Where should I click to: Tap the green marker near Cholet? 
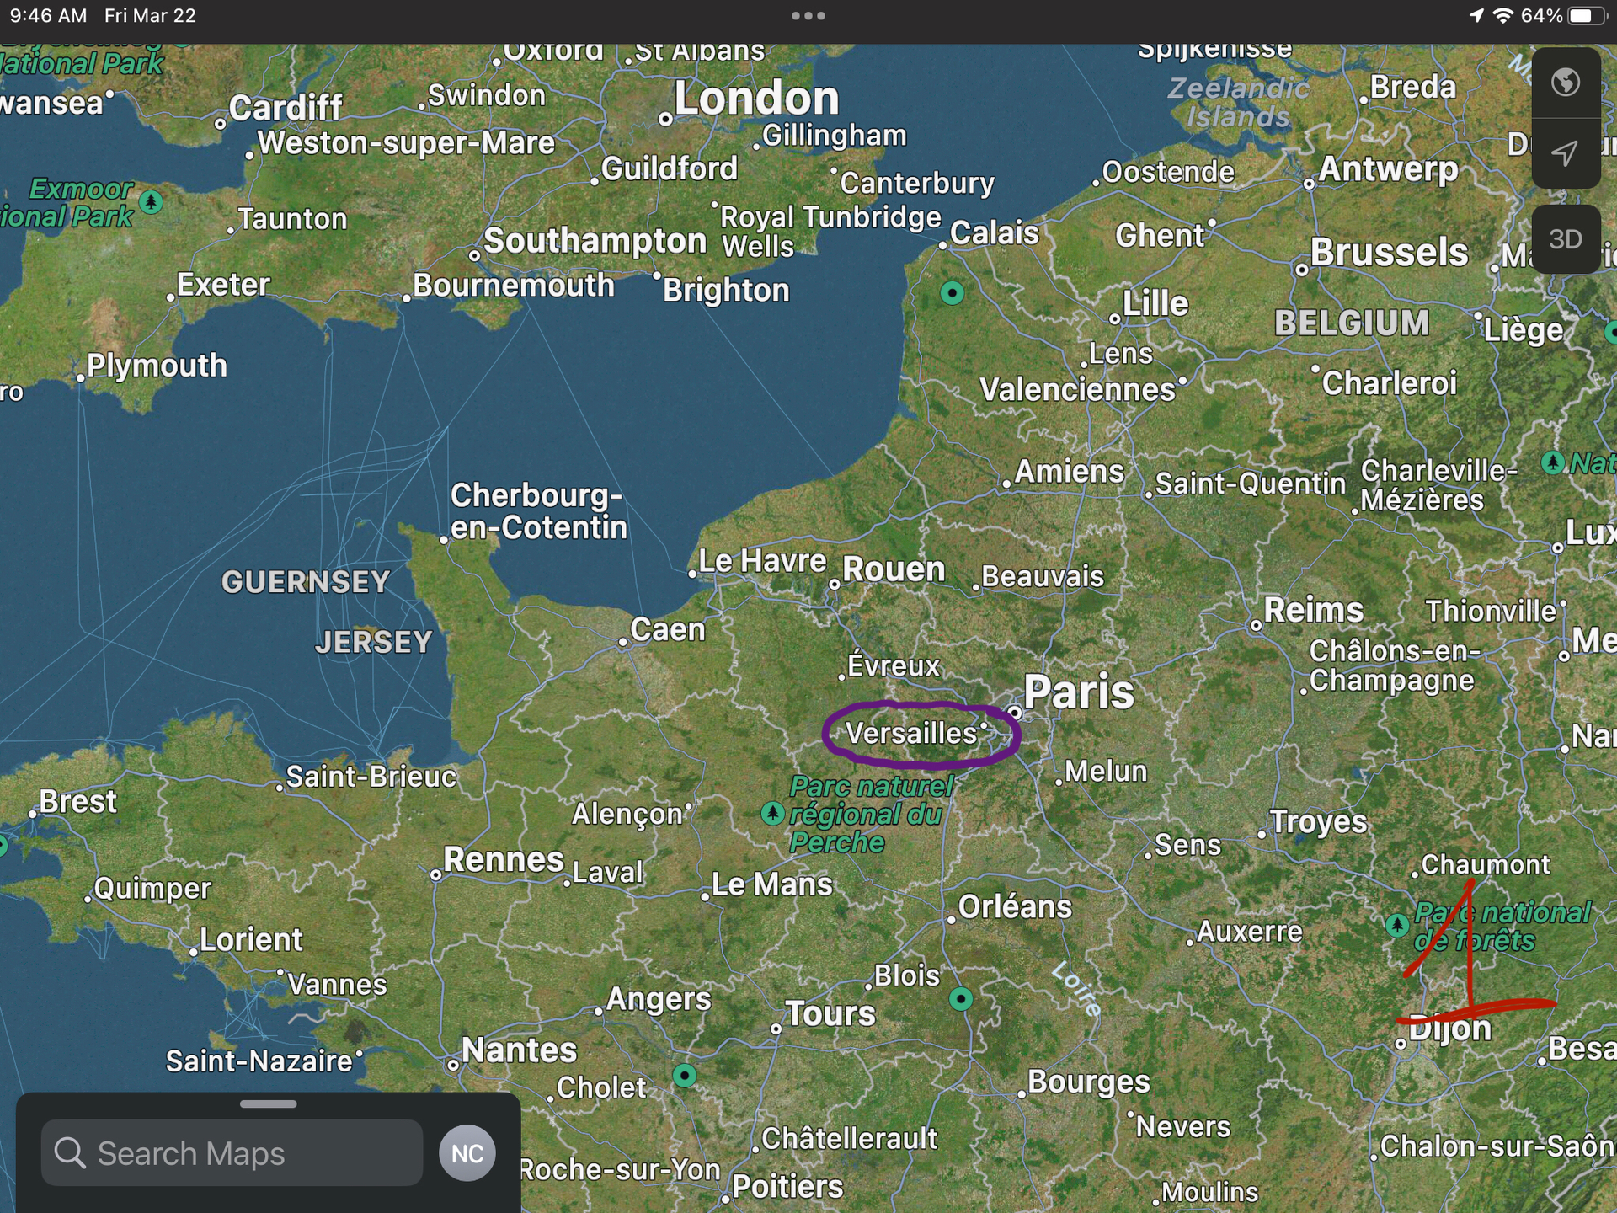[x=685, y=1076]
